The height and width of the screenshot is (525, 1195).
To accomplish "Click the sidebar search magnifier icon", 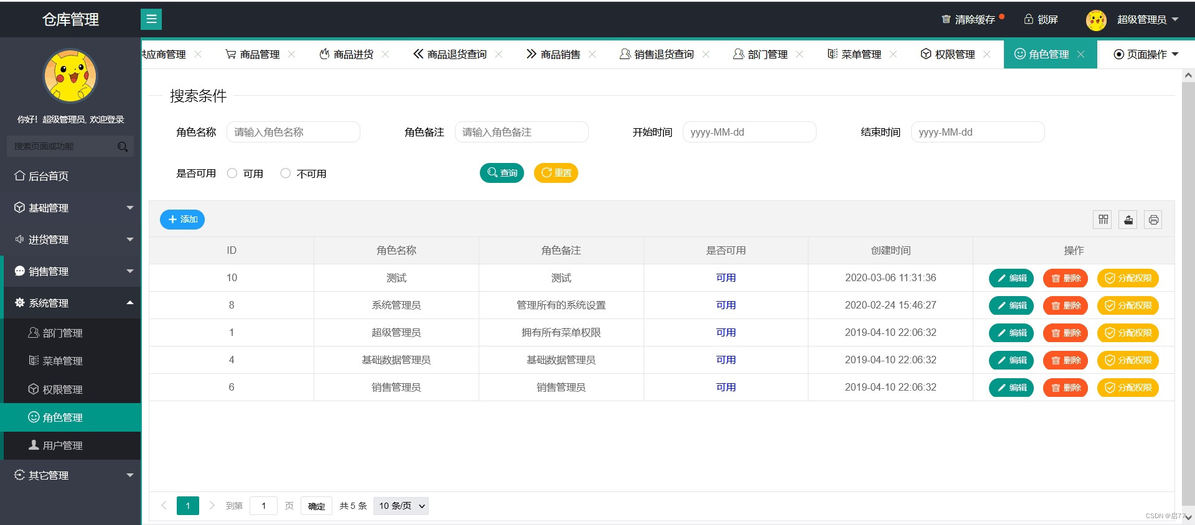I will pos(123,147).
